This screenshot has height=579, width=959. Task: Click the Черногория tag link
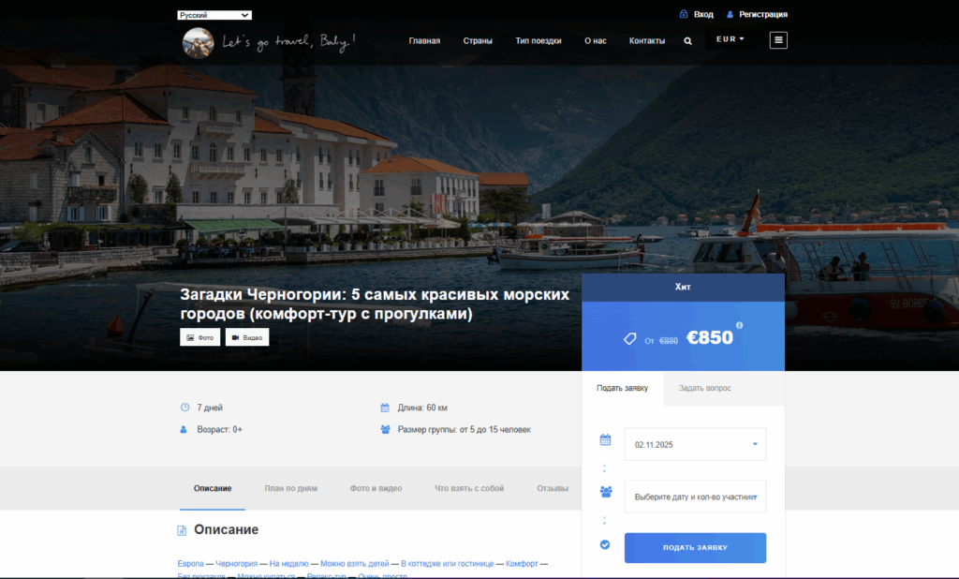236,564
